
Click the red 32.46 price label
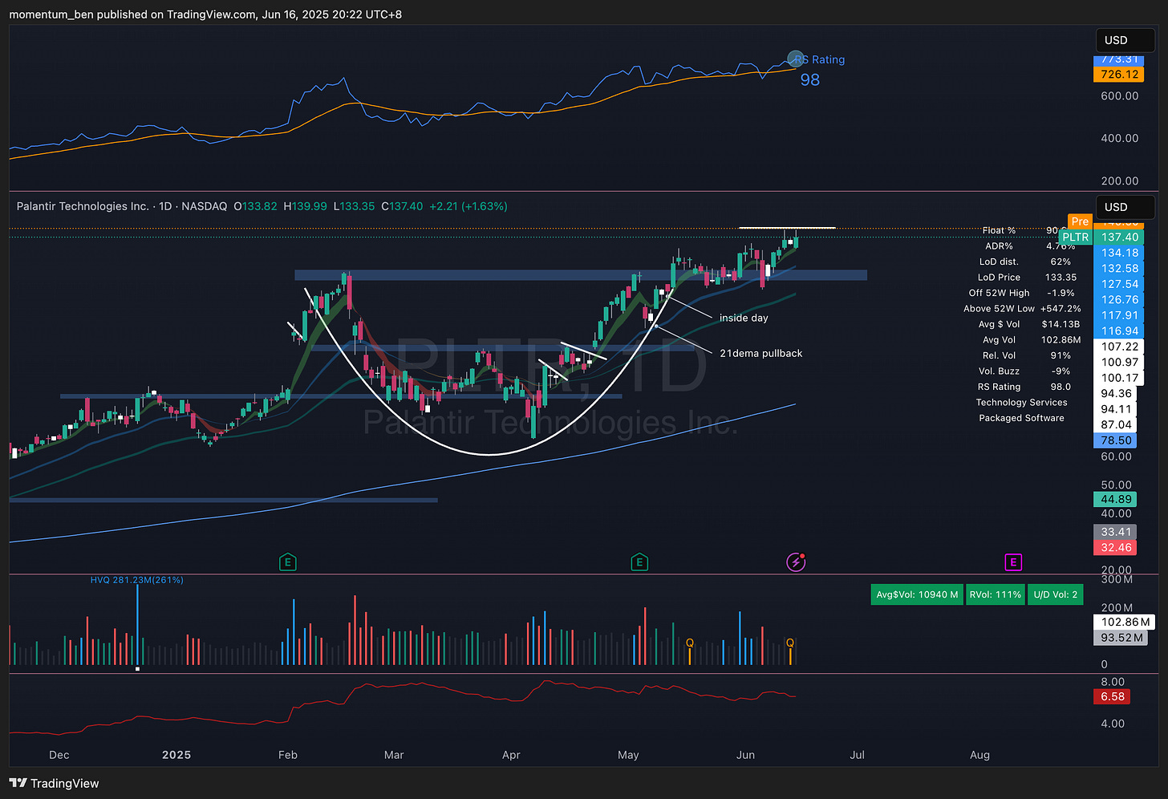1116,548
